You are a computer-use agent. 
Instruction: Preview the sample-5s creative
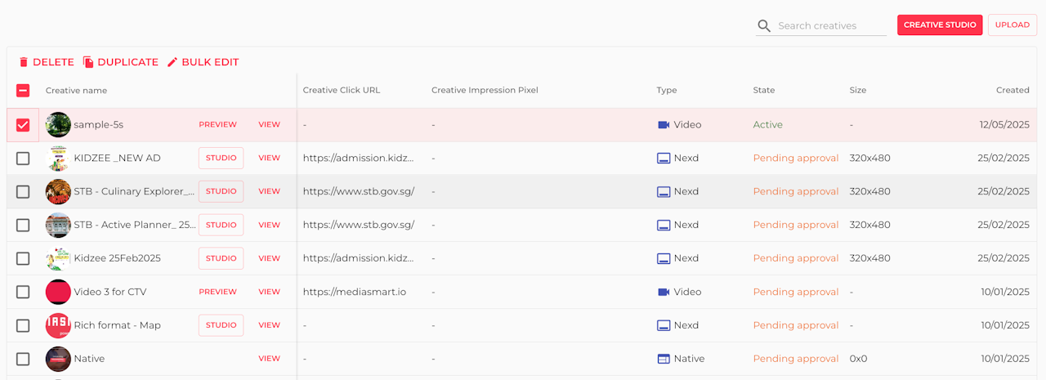point(217,125)
